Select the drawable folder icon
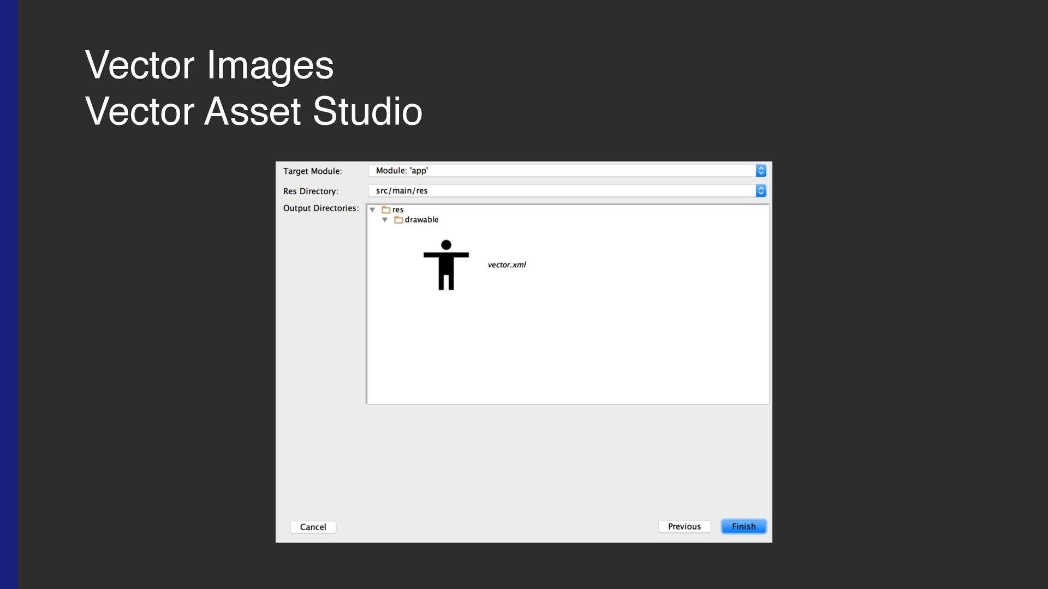1048x589 pixels. tap(398, 220)
